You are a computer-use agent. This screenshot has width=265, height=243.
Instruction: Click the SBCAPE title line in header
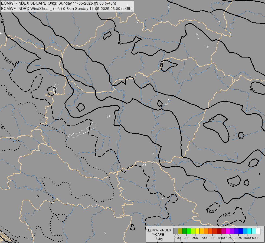[x=59, y=3]
